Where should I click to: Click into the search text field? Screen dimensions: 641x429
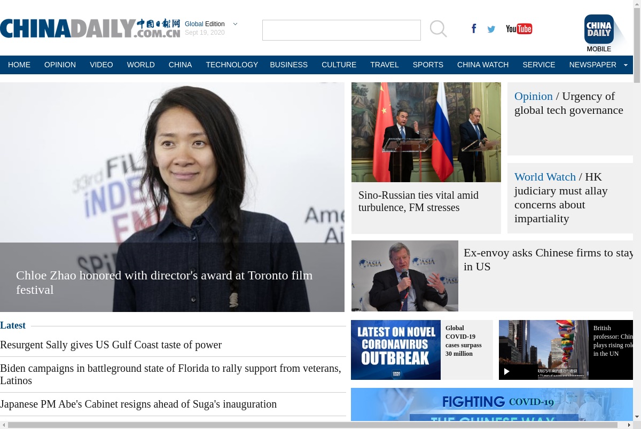[341, 30]
